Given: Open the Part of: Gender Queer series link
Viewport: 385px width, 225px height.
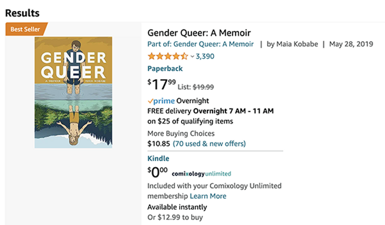Looking at the screenshot, I should click(x=200, y=44).
